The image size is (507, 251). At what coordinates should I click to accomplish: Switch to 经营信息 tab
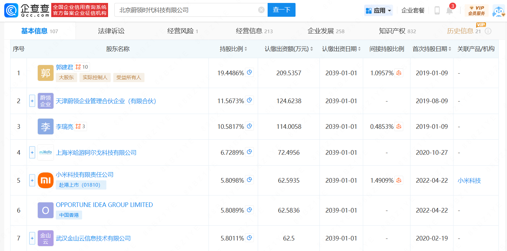tap(254, 31)
